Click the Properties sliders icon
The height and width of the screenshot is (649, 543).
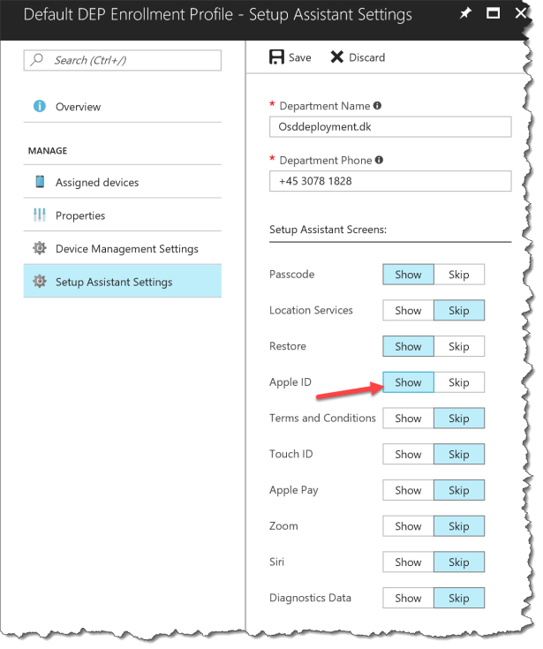(40, 215)
